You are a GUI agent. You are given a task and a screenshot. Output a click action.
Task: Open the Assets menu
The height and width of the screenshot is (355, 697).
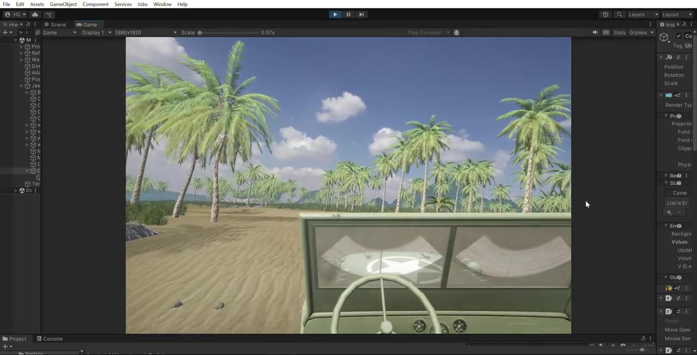pyautogui.click(x=37, y=4)
